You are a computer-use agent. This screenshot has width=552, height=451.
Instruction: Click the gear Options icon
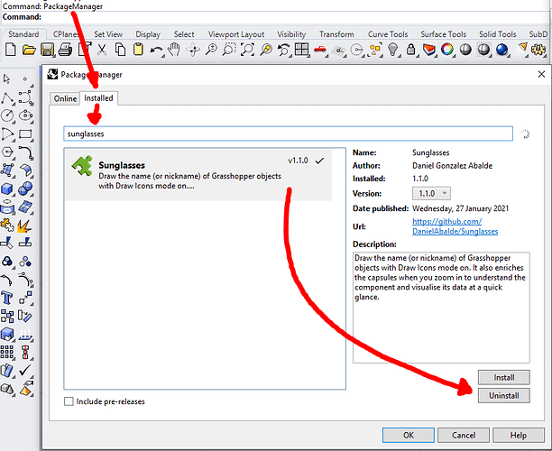(538, 50)
